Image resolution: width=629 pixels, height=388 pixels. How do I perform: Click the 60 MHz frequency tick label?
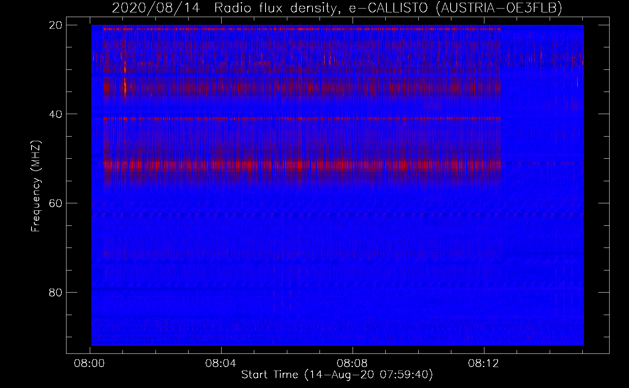[56, 203]
